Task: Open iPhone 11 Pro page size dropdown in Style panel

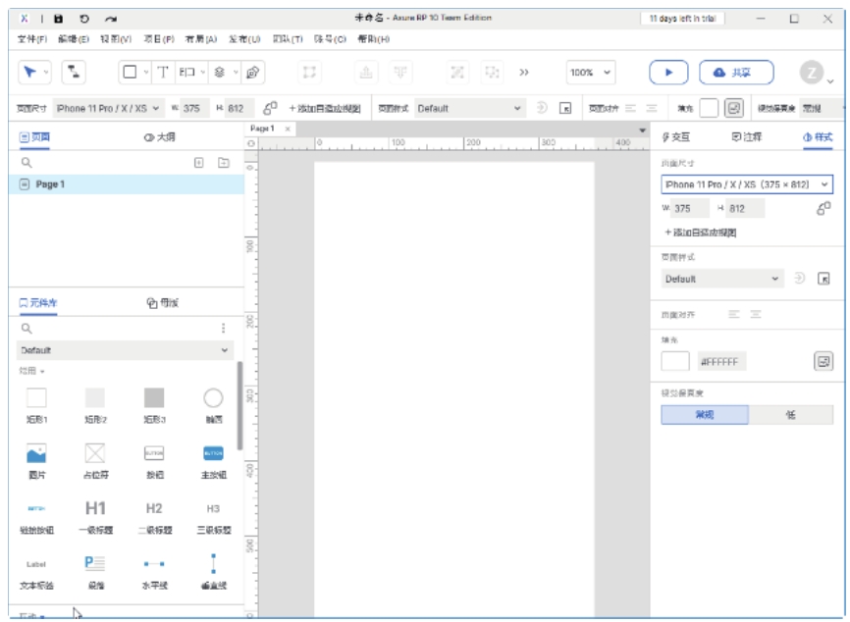Action: [x=746, y=184]
